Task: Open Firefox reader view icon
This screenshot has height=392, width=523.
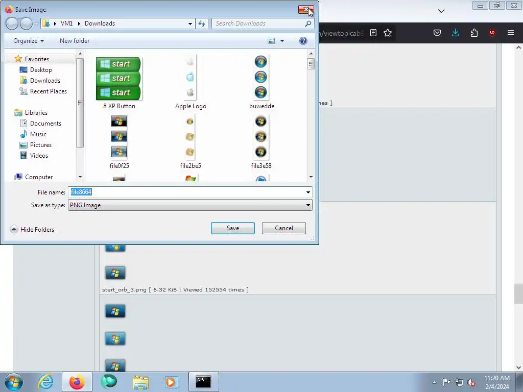Action: tap(373, 33)
